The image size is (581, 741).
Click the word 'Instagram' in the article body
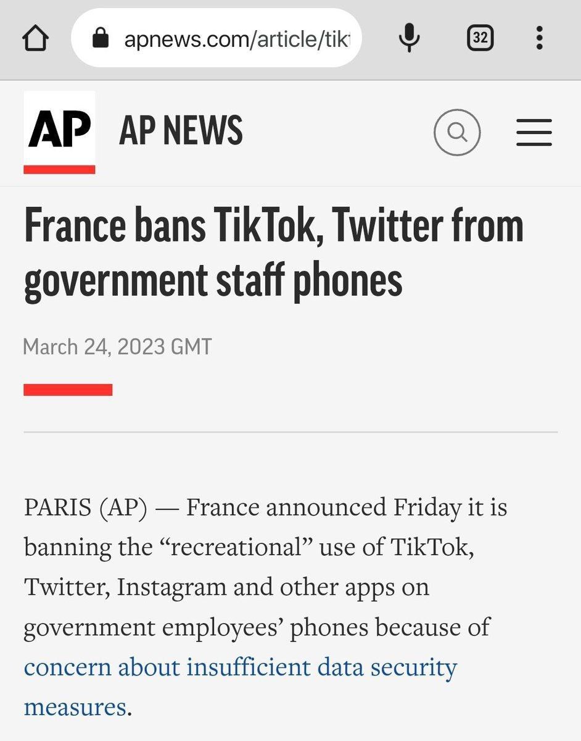[171, 587]
